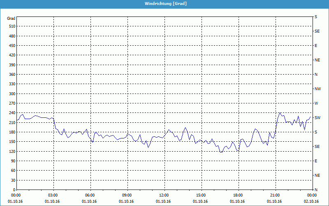Image resolution: width=329 pixels, height=206 pixels.
Task: Click the SW compass direction label
Action: point(317,118)
